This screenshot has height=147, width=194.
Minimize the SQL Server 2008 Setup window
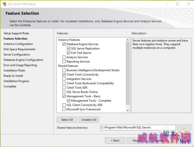tap(167, 4)
